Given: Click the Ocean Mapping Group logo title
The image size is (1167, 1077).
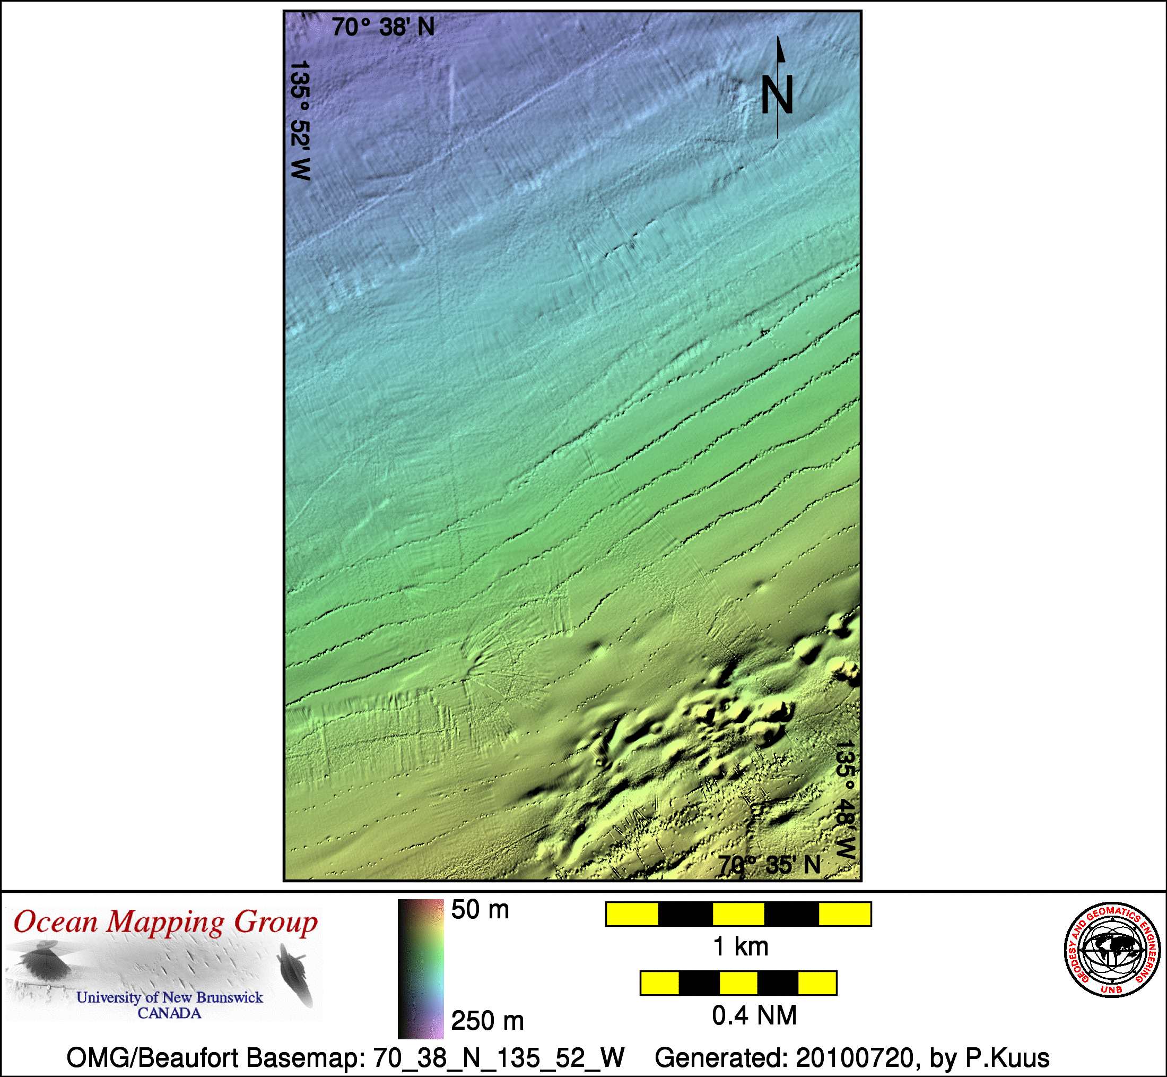Looking at the screenshot, I should pyautogui.click(x=166, y=923).
